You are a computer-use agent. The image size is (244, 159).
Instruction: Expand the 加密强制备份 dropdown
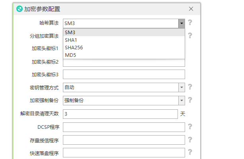click(x=182, y=101)
